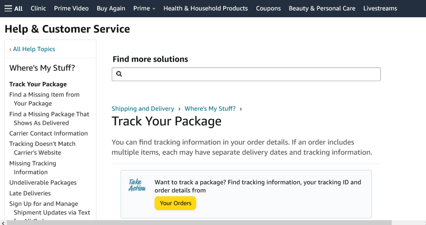Select Carrier Contact Information in sidebar
Image resolution: width=426 pixels, height=225 pixels.
click(48, 133)
